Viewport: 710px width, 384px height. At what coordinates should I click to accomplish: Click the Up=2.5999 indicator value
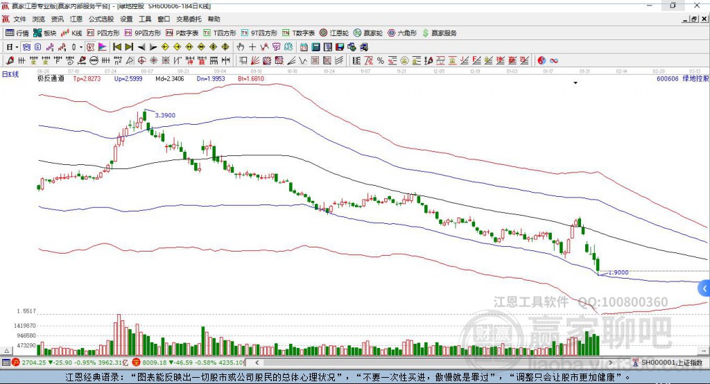point(128,79)
